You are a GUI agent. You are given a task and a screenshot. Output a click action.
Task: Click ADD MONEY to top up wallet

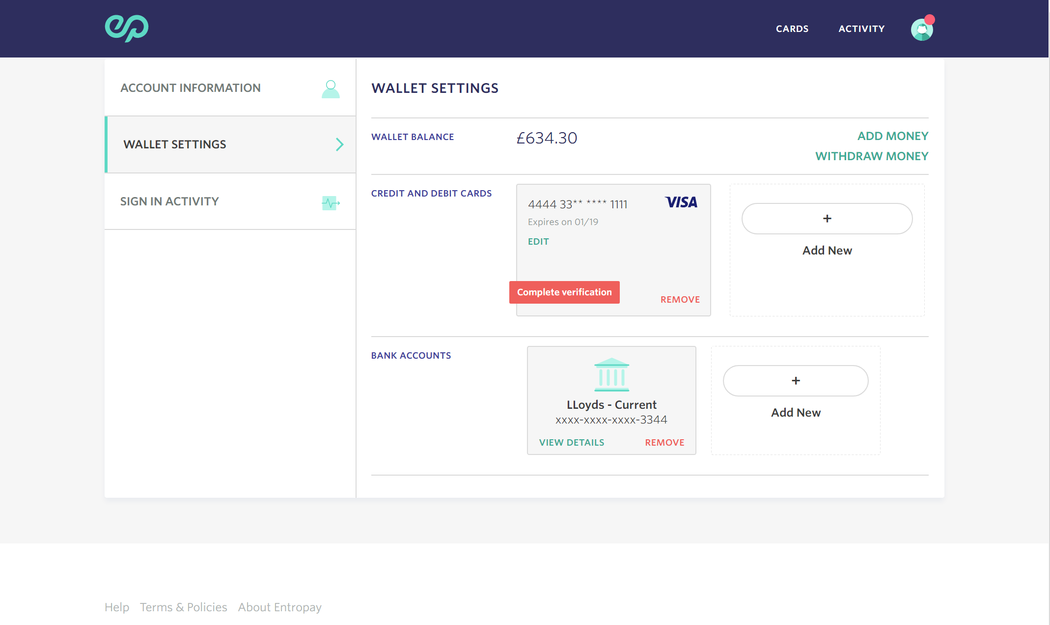(x=892, y=136)
